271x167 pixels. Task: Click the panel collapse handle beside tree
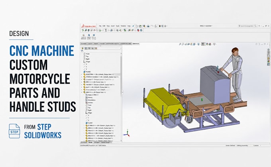click(122, 92)
